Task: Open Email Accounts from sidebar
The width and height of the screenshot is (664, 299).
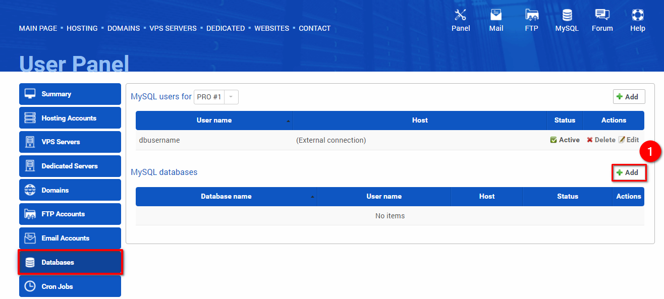Action: point(70,238)
